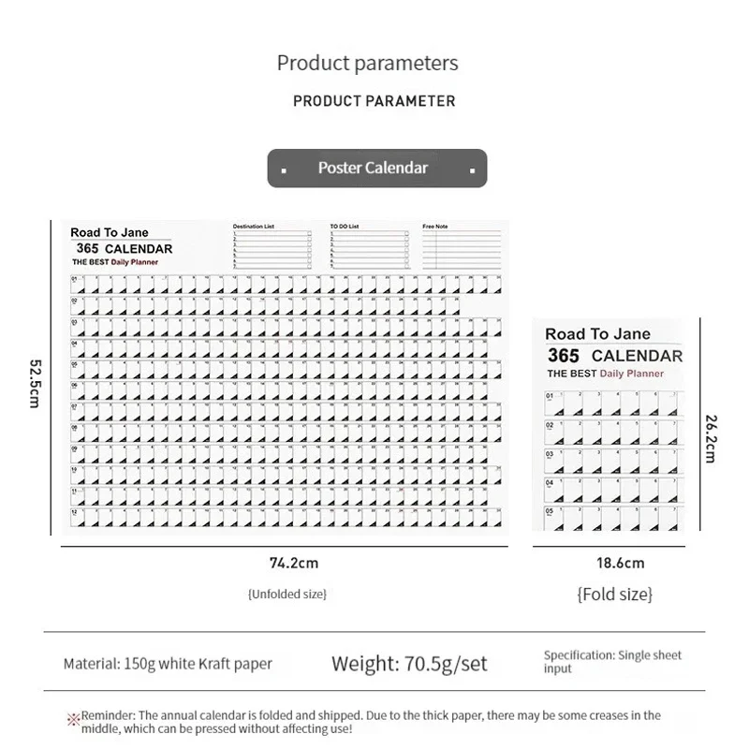Click the Free Note section
The height and width of the screenshot is (749, 749).
click(x=459, y=248)
